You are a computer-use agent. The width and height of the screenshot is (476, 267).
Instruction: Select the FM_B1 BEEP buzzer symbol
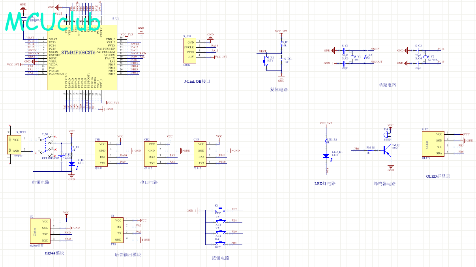coord(387,134)
